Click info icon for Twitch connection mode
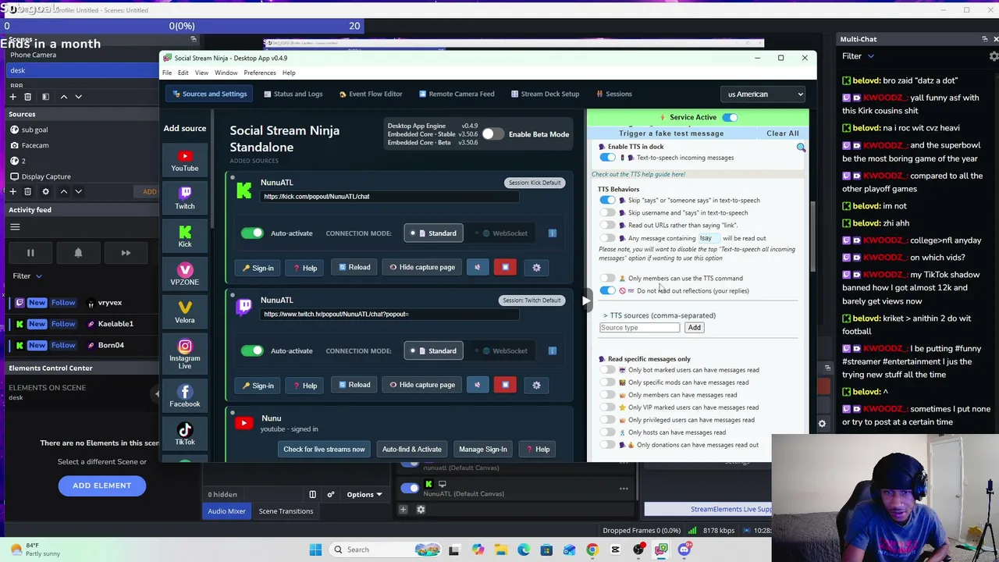This screenshot has width=999, height=562. click(553, 350)
